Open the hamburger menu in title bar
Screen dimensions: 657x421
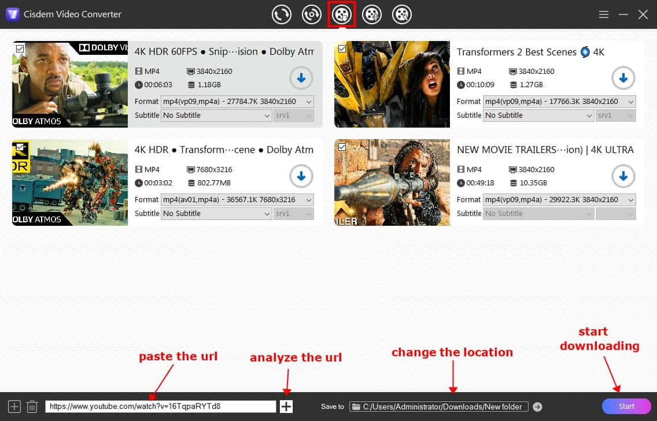(603, 14)
